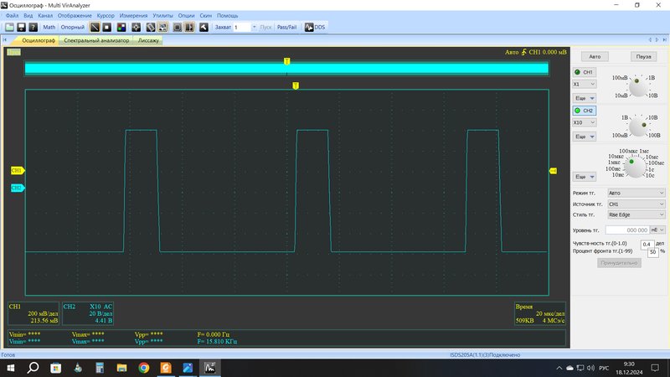This screenshot has width=670, height=377.
Task: Expand CH2 Еще options
Action: tap(584, 137)
